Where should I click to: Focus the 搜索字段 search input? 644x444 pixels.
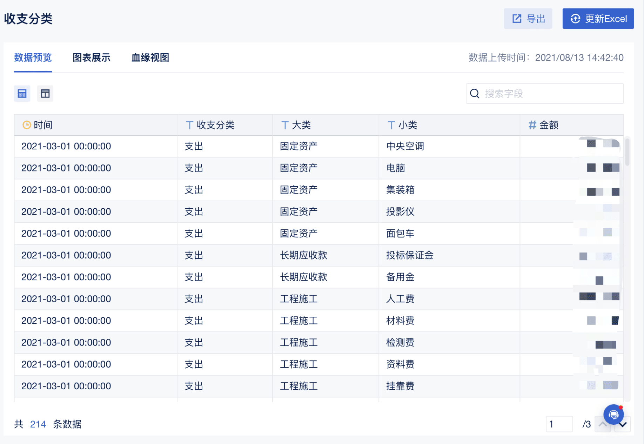pos(544,94)
